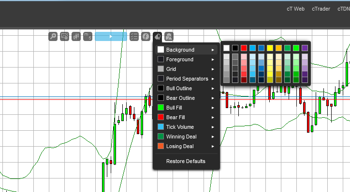Expand the Foreground color submenu arrow

click(x=213, y=59)
